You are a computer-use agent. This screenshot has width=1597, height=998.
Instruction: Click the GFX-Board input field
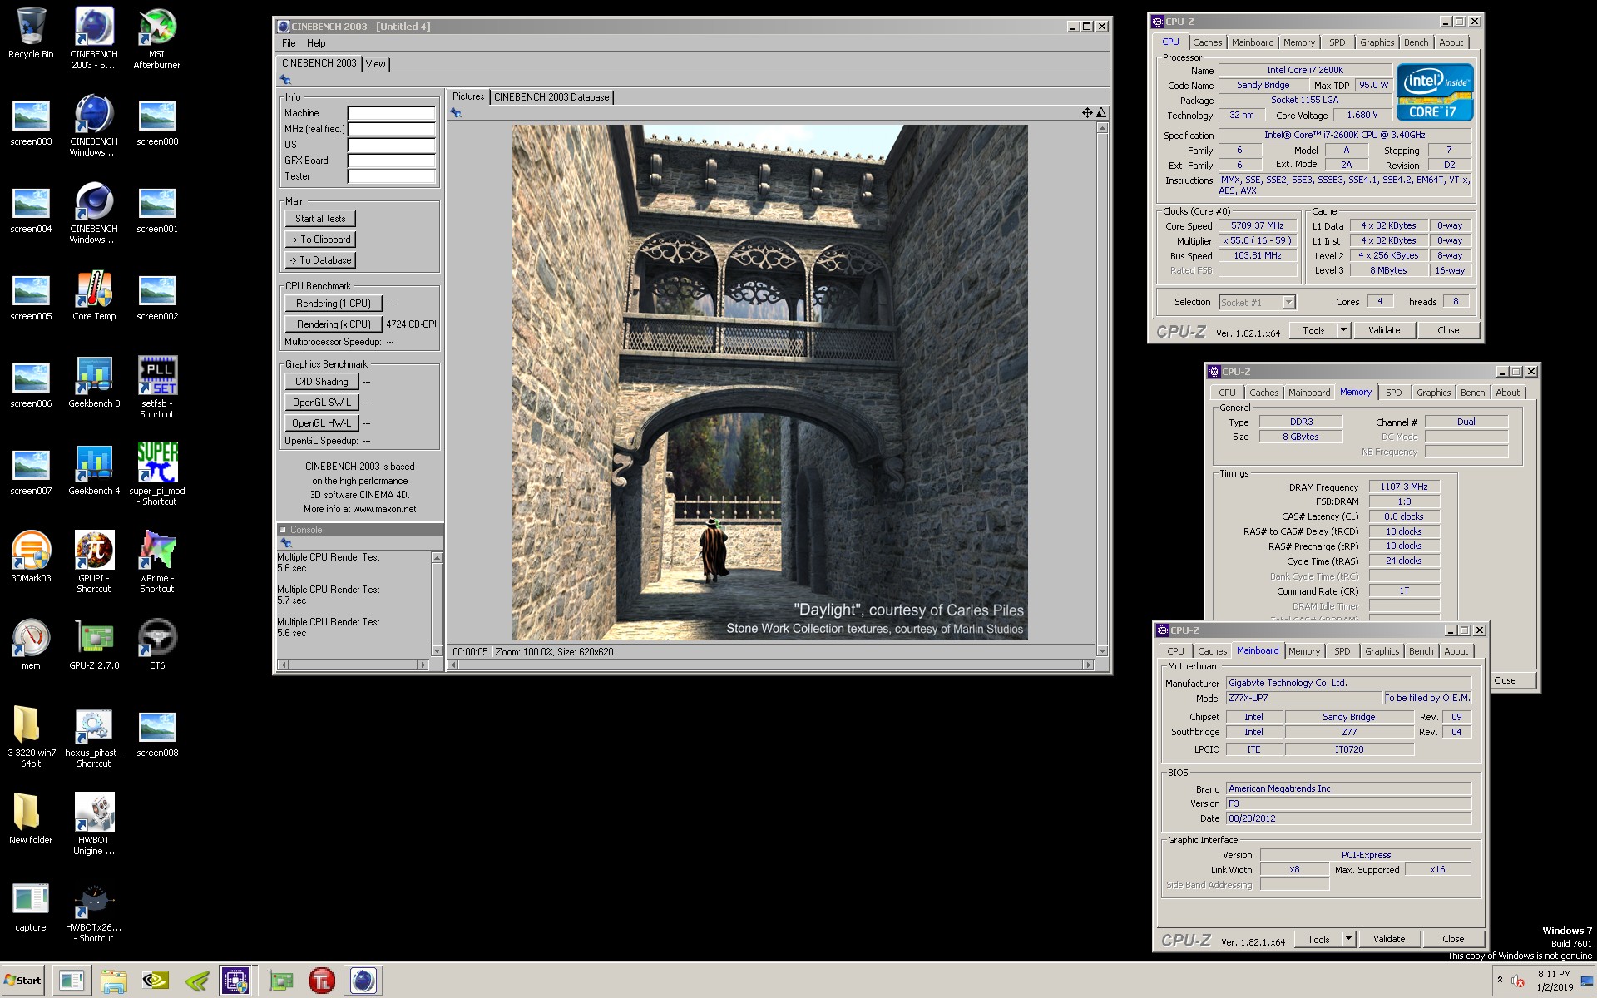point(391,161)
